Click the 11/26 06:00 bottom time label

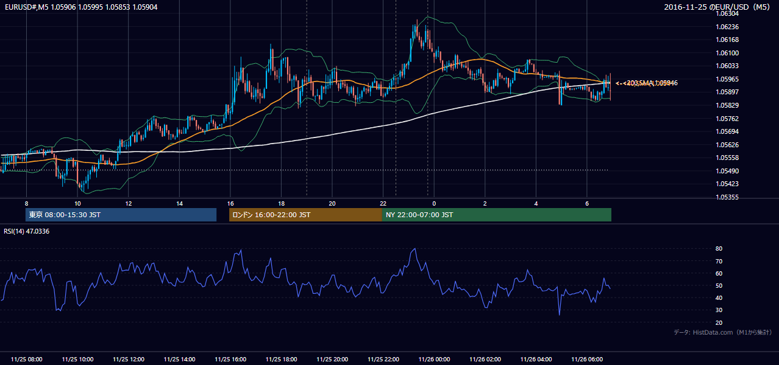coord(586,360)
